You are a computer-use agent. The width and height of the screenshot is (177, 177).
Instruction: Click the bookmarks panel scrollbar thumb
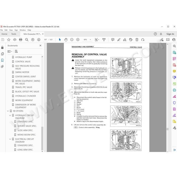pyautogui.click(x=42, y=138)
